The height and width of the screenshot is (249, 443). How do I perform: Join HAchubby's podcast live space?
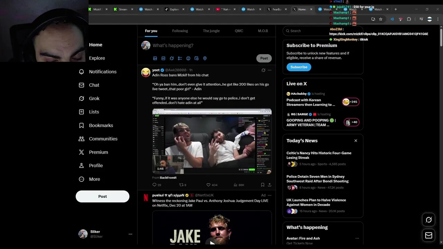351,102
